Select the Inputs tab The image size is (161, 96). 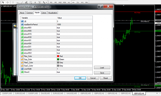37,12
